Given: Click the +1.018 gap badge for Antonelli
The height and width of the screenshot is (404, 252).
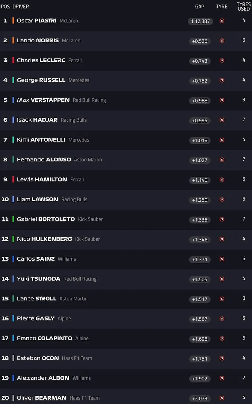Looking at the screenshot, I should point(200,140).
